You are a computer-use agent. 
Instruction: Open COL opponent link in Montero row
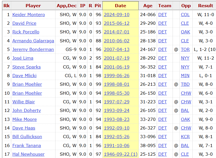click(x=185, y=15)
